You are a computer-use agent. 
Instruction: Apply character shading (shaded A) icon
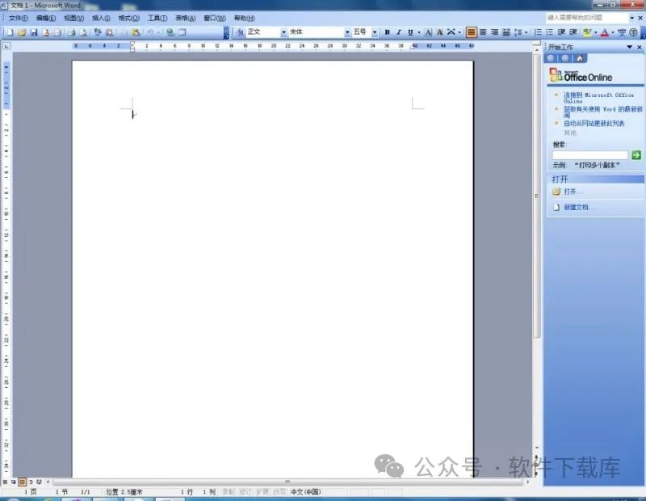(x=439, y=32)
